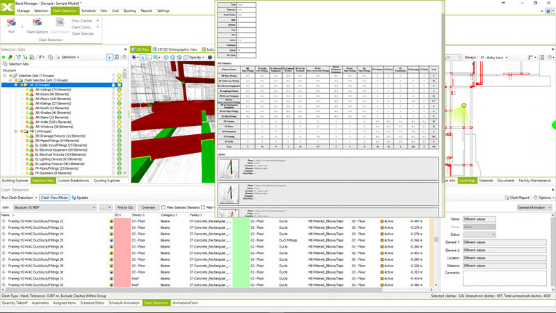Switch to the Building Explorer tab
Screen dimensions: 556x313
(15, 180)
